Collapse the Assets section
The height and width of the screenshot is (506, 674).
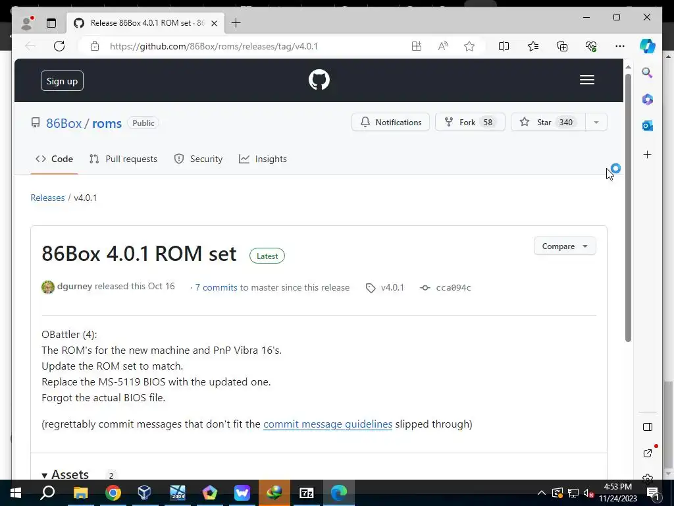point(65,474)
